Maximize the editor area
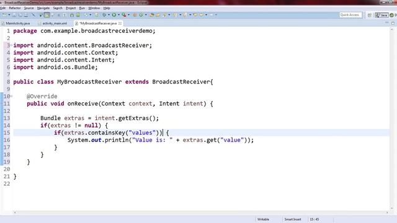This screenshot has height=223, width=397. coord(393,23)
